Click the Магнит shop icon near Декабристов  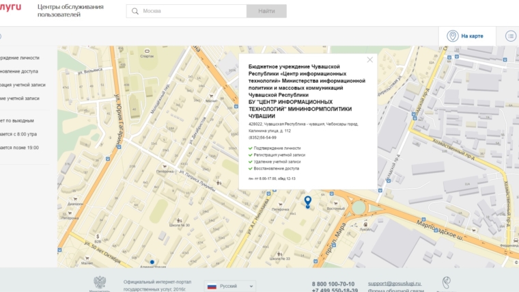211,96
